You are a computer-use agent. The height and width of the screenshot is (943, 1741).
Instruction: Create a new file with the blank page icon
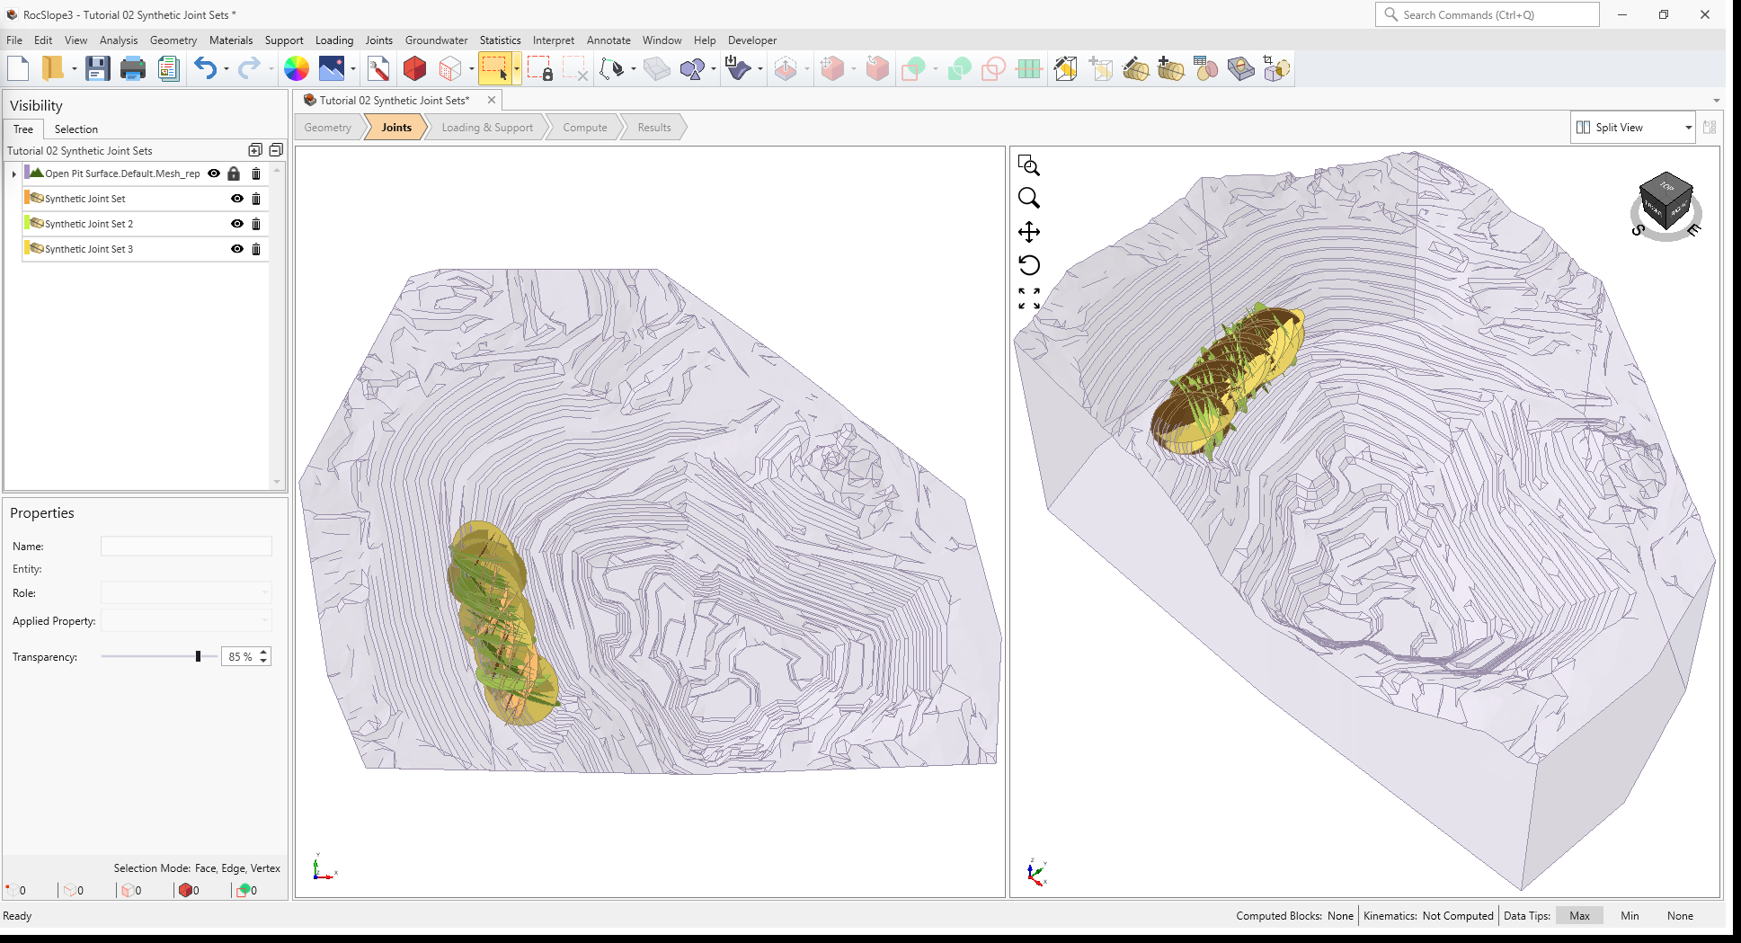tap(18, 68)
